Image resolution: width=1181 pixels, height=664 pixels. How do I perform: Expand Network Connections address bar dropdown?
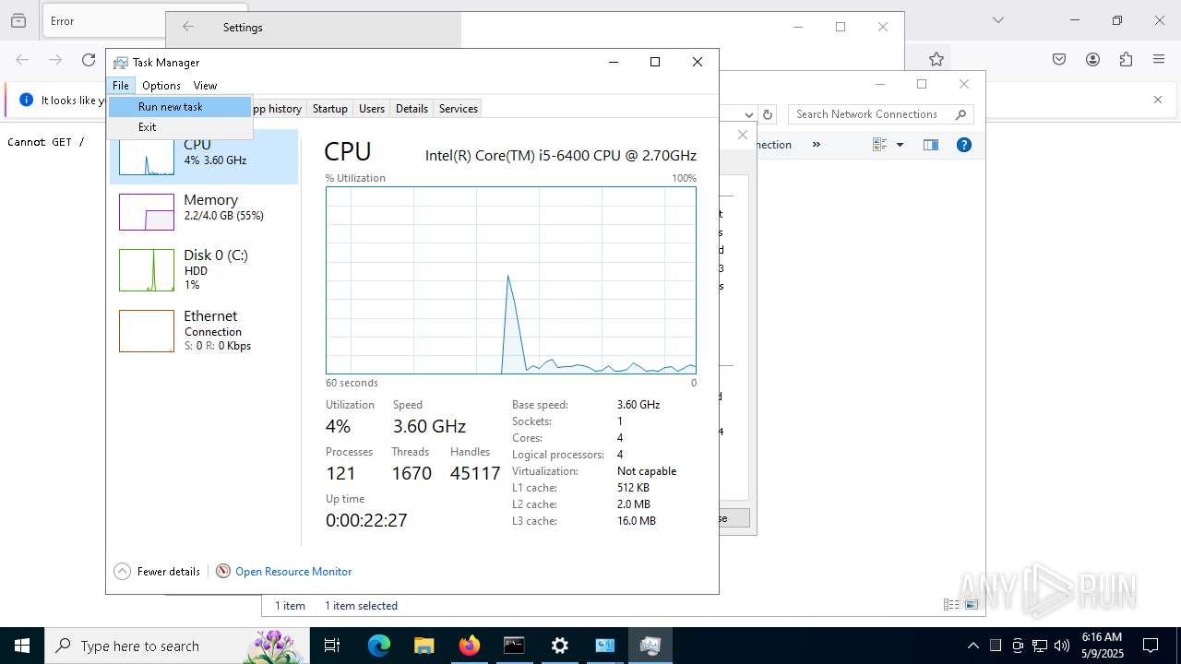point(749,114)
